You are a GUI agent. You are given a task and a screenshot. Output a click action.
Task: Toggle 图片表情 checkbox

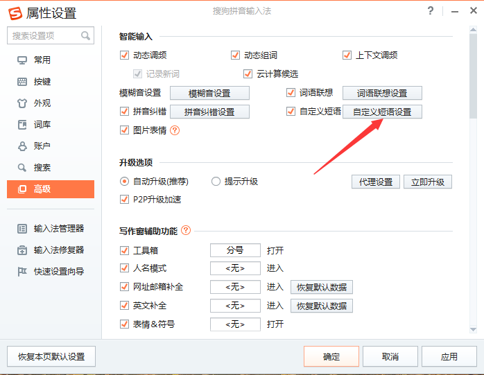pyautogui.click(x=124, y=130)
